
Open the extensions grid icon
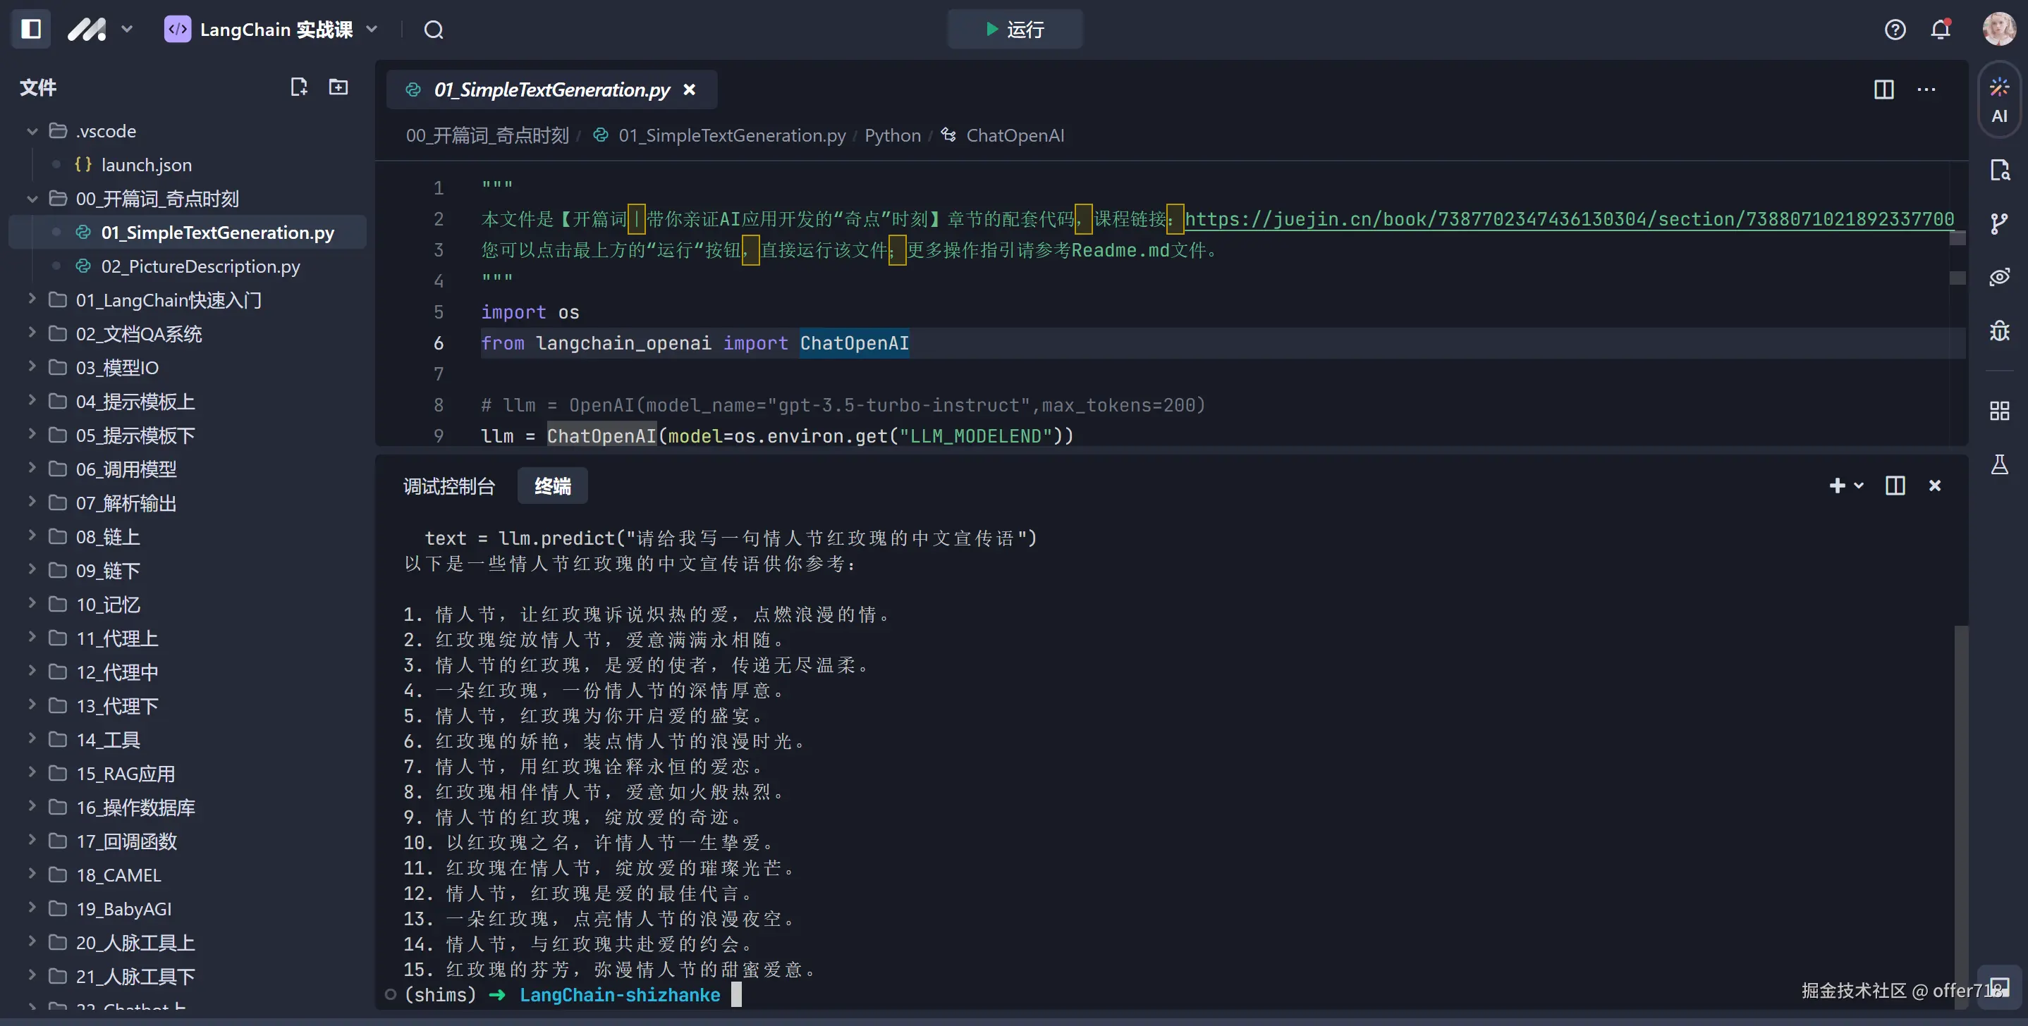pyautogui.click(x=1999, y=411)
